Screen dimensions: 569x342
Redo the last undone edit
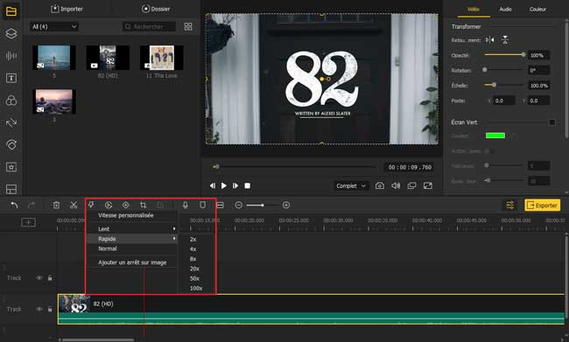(32, 206)
